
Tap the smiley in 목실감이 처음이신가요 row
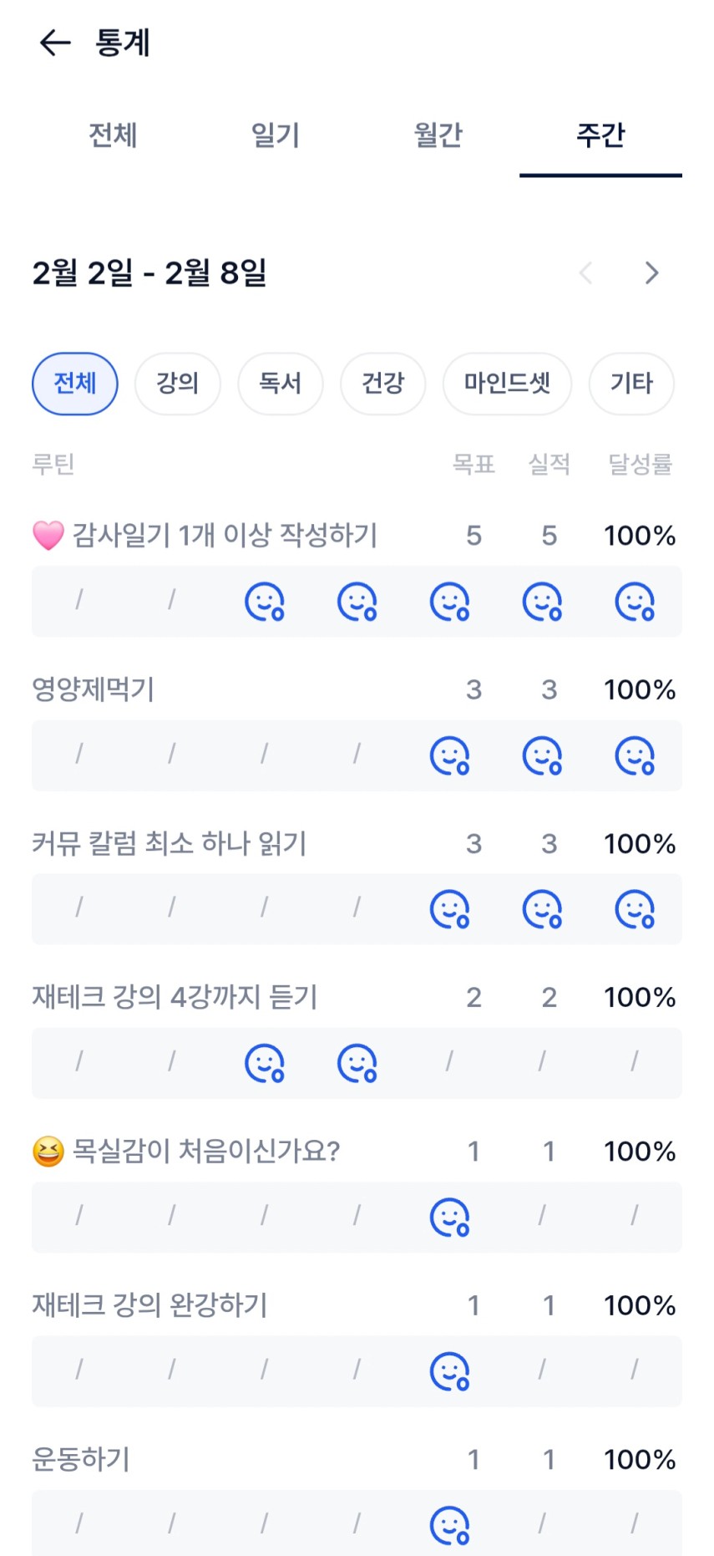click(x=449, y=1218)
